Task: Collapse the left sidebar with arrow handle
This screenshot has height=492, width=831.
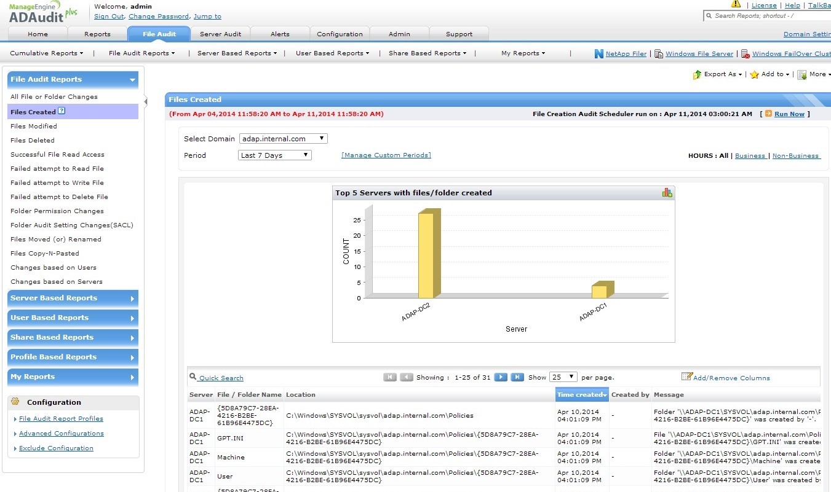Action: (x=146, y=101)
